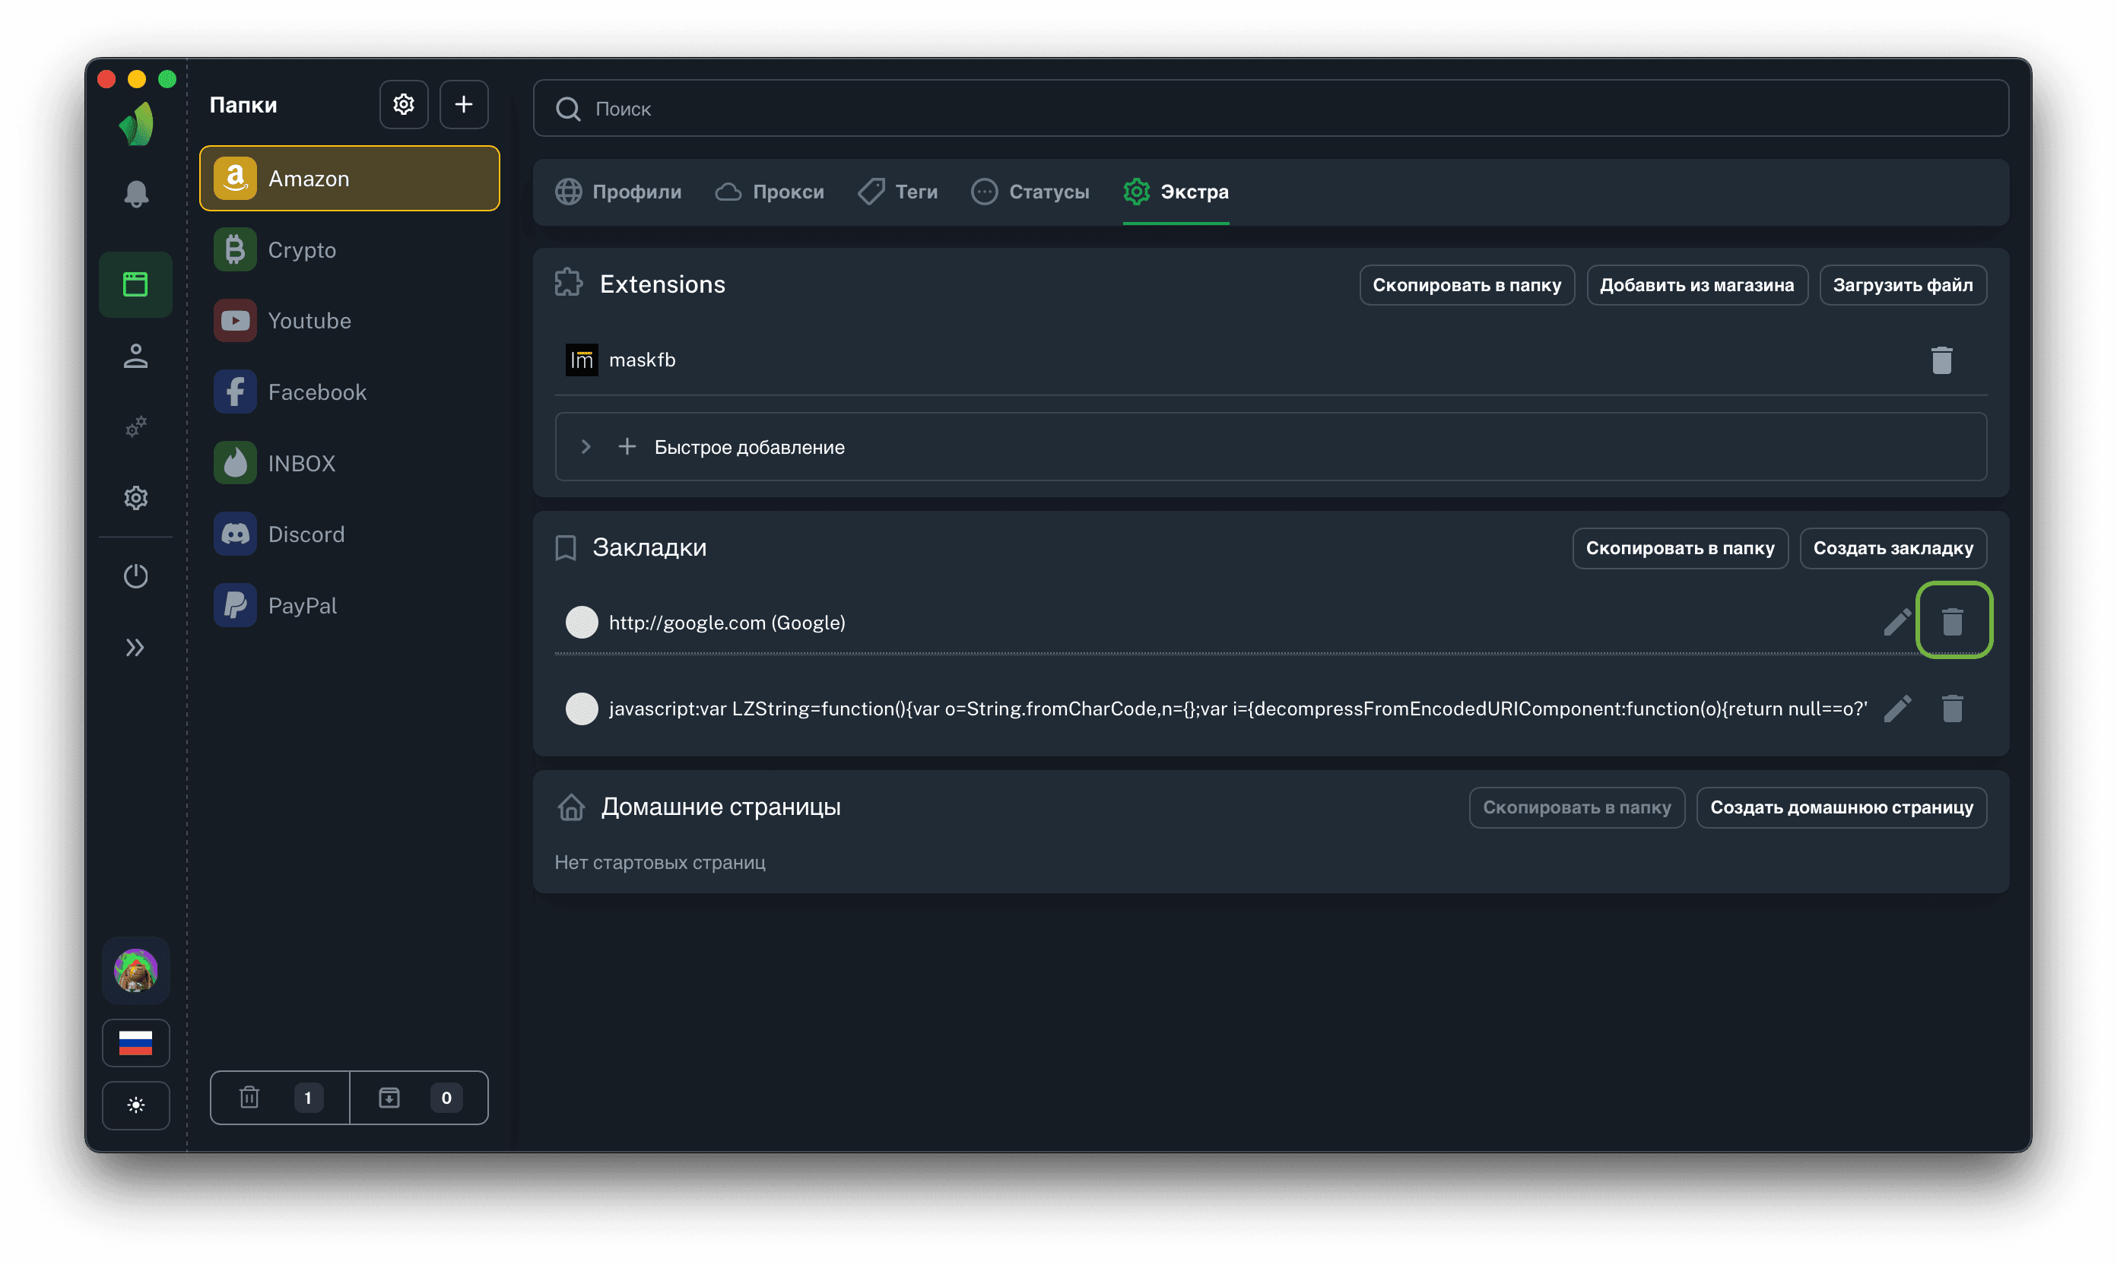Toggle light/dark theme sun button

point(135,1105)
